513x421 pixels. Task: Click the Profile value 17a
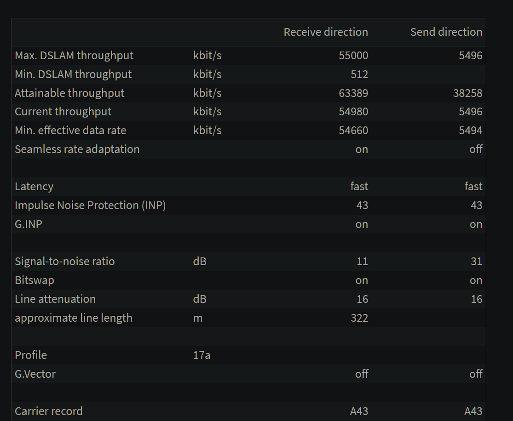(x=202, y=355)
